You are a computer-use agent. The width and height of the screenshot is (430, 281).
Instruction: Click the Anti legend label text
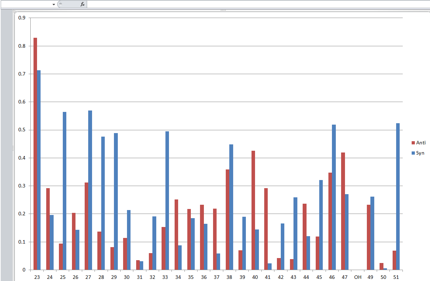pos(421,143)
